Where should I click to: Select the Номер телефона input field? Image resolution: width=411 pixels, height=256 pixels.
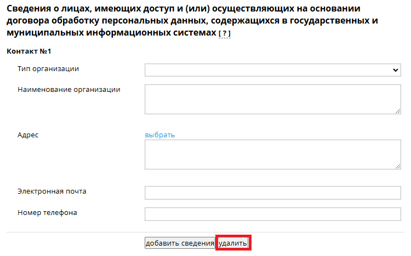(x=273, y=214)
